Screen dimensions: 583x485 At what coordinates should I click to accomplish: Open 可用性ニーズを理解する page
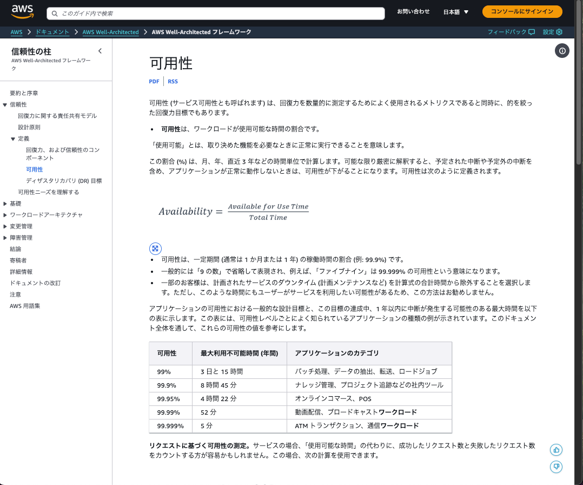coord(48,192)
